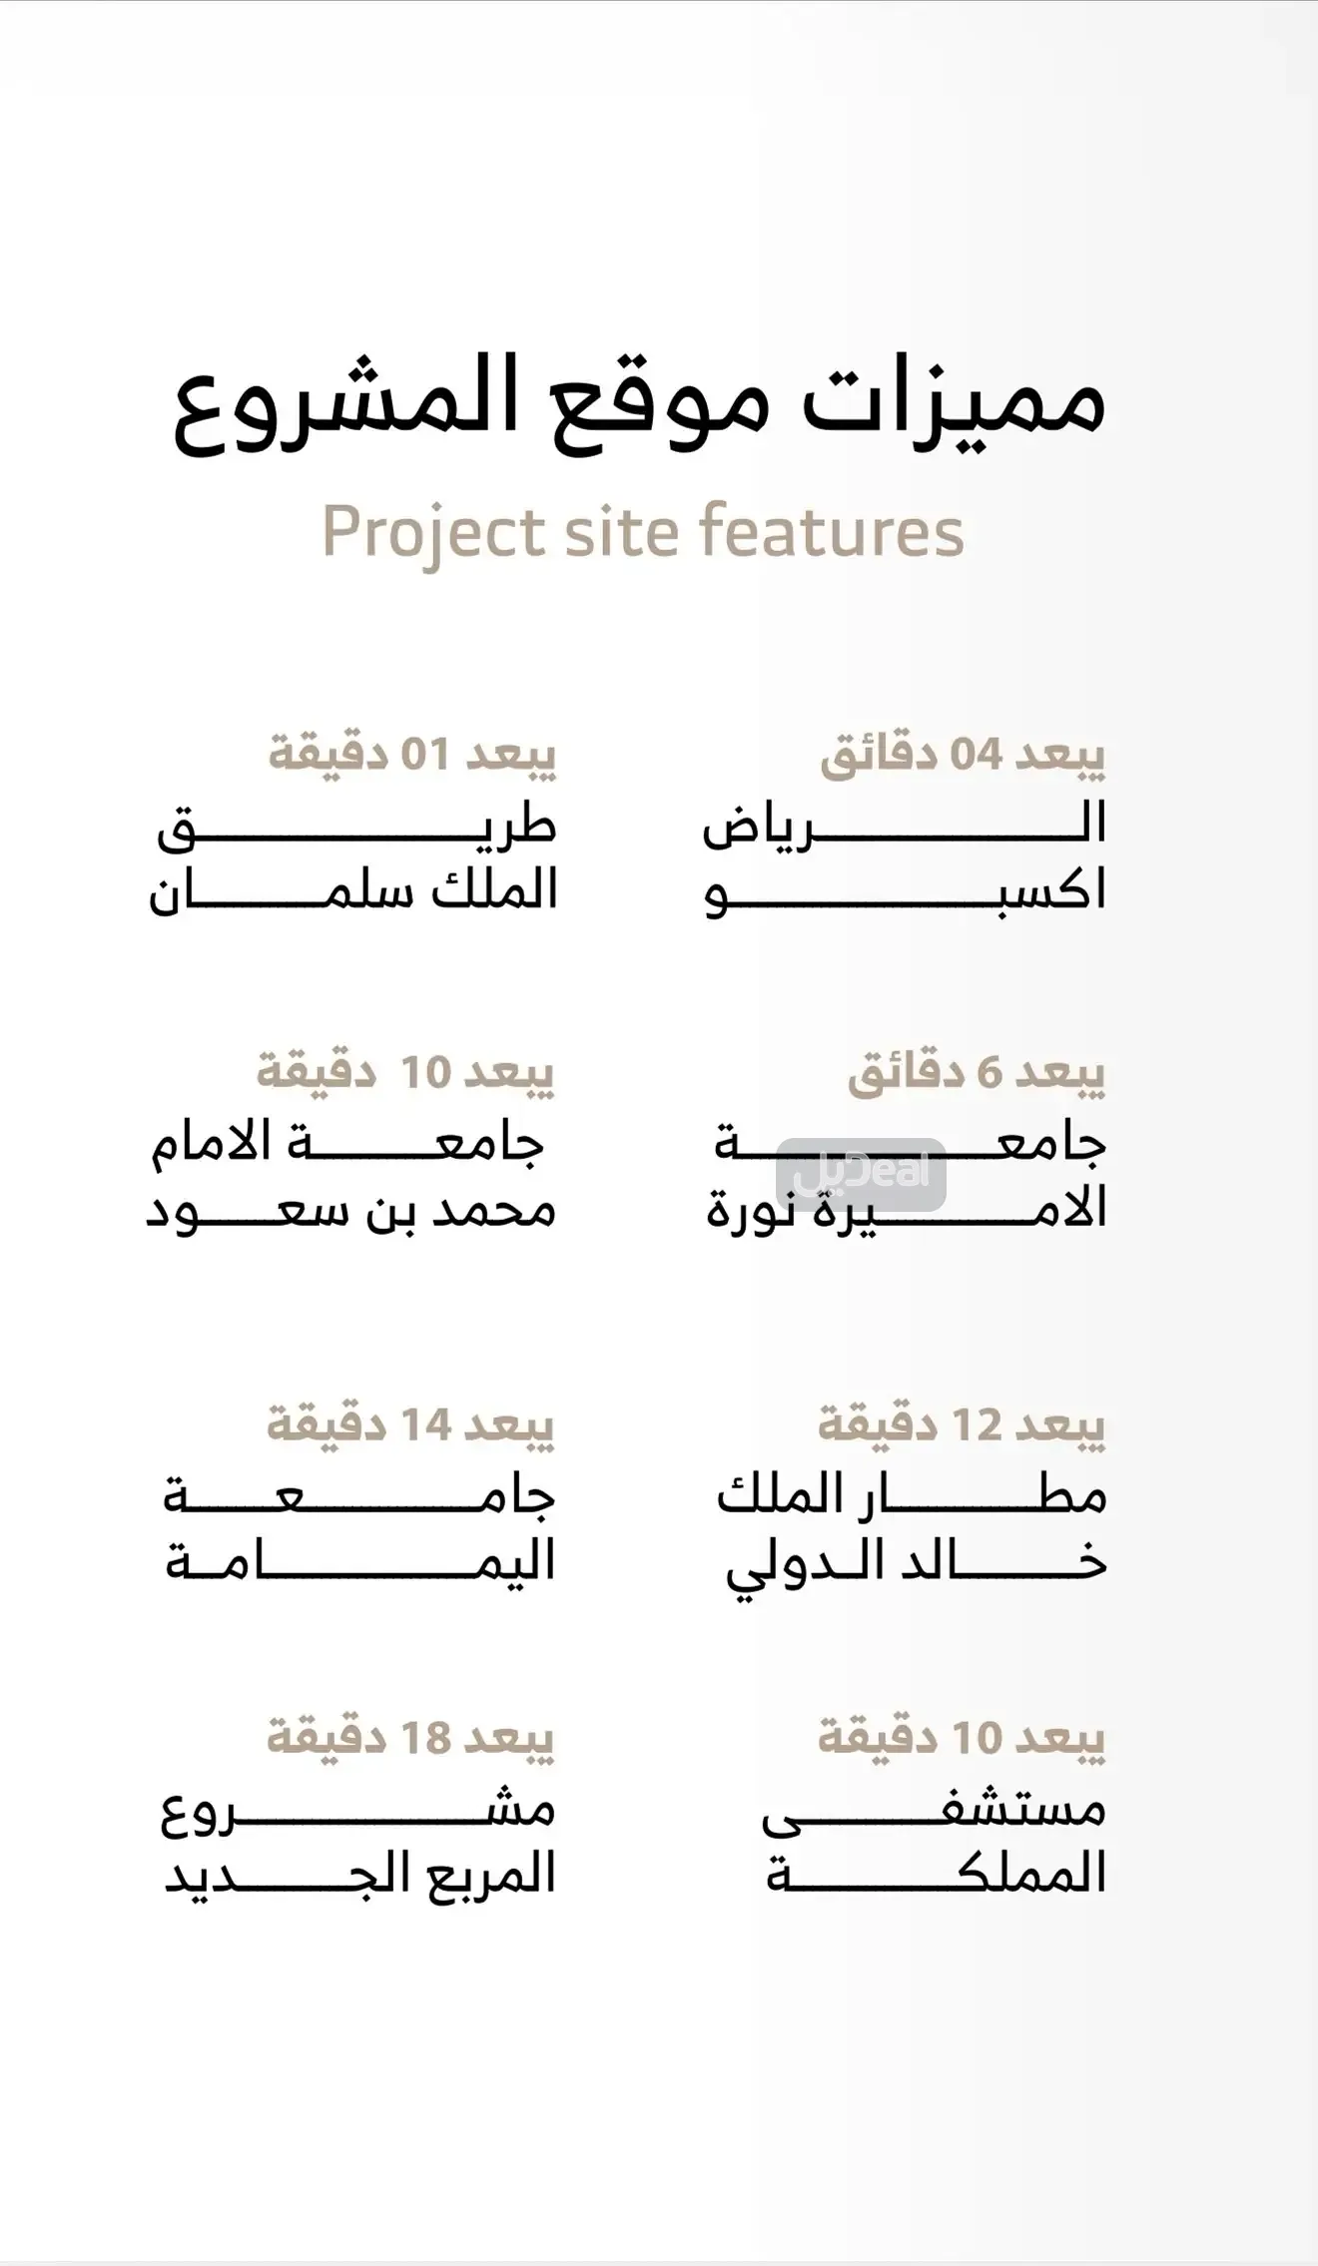Click the word "features" in the subtitle
The image size is (1318, 2266).
pyautogui.click(x=831, y=531)
